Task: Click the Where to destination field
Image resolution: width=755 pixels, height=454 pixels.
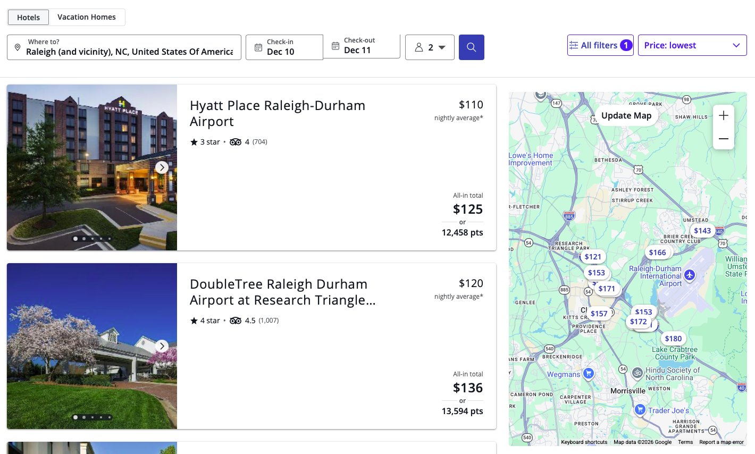Action: click(124, 47)
